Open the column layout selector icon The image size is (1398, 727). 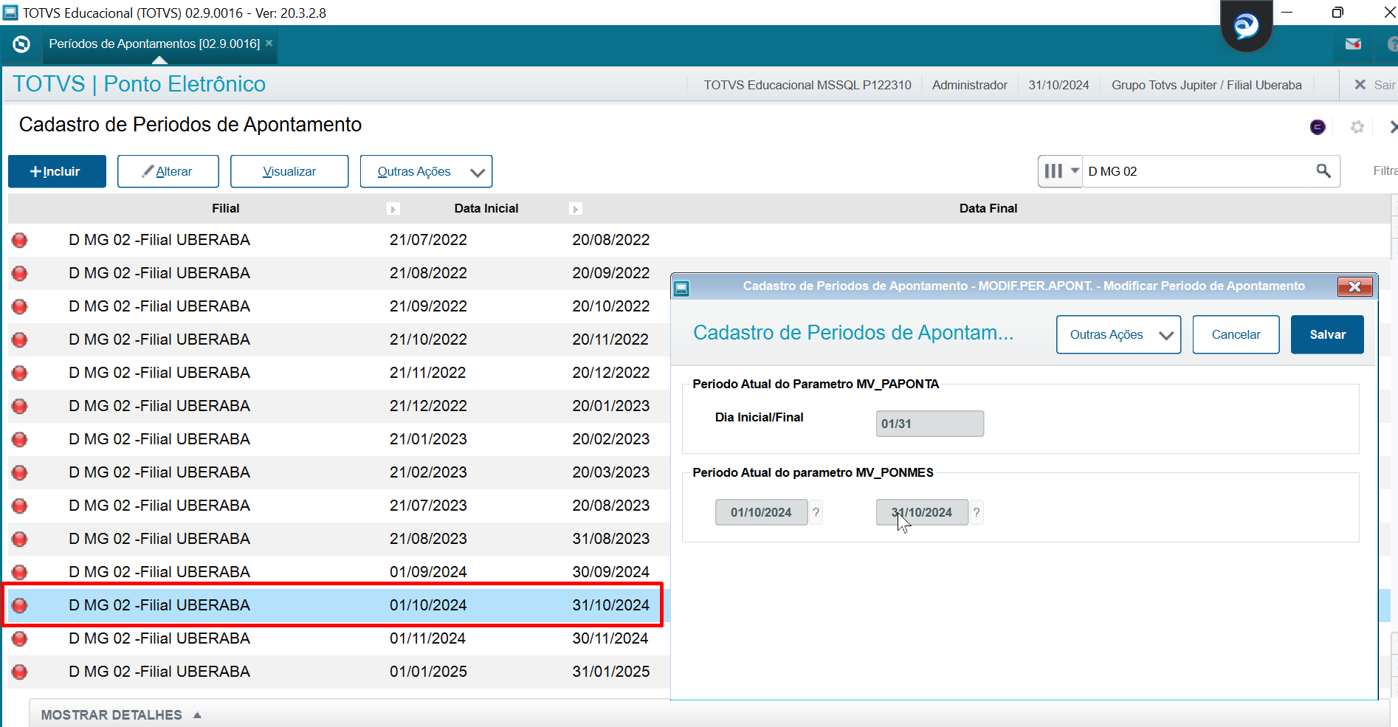1060,171
